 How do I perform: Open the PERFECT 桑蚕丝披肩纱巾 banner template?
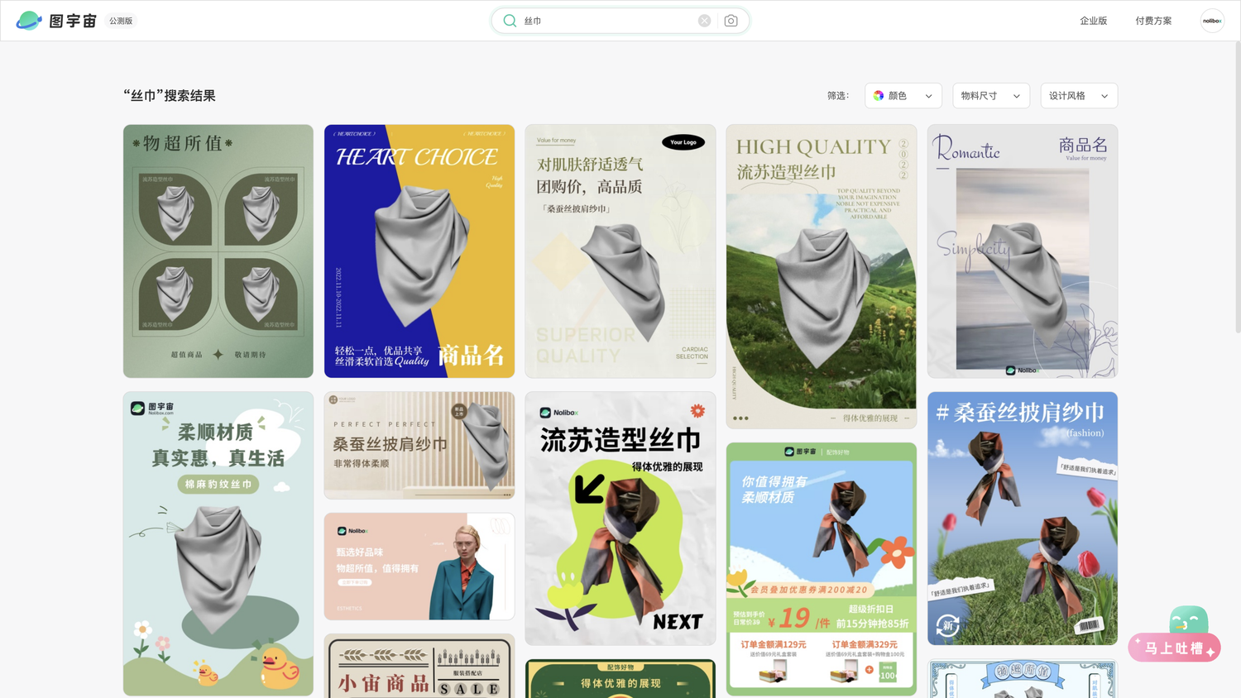(419, 446)
